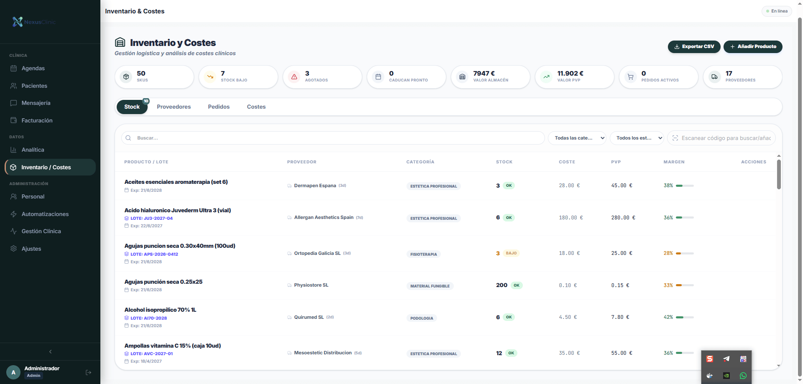Click the Buscar search field
The height and width of the screenshot is (384, 803).
(x=333, y=138)
